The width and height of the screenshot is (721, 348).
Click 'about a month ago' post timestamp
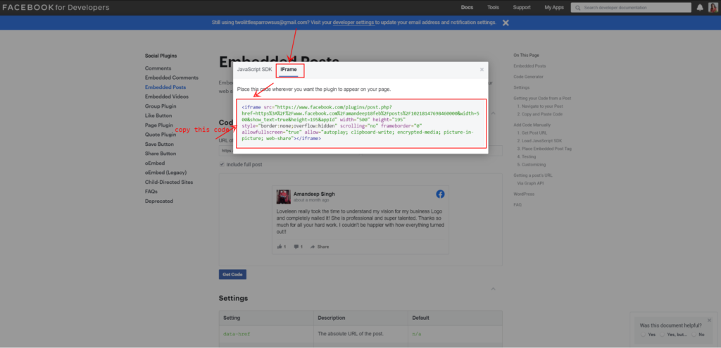point(311,200)
